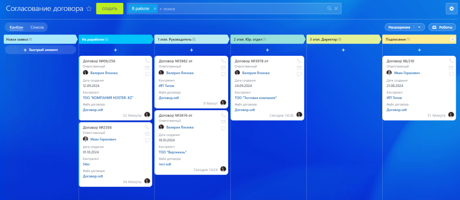Click '54 Минуты' timestamp on Договор №2356
Viewport: 460px width, 200px height.
(132, 182)
